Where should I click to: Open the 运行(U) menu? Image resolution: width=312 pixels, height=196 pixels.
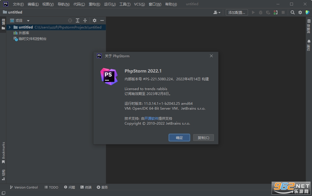[110, 4]
